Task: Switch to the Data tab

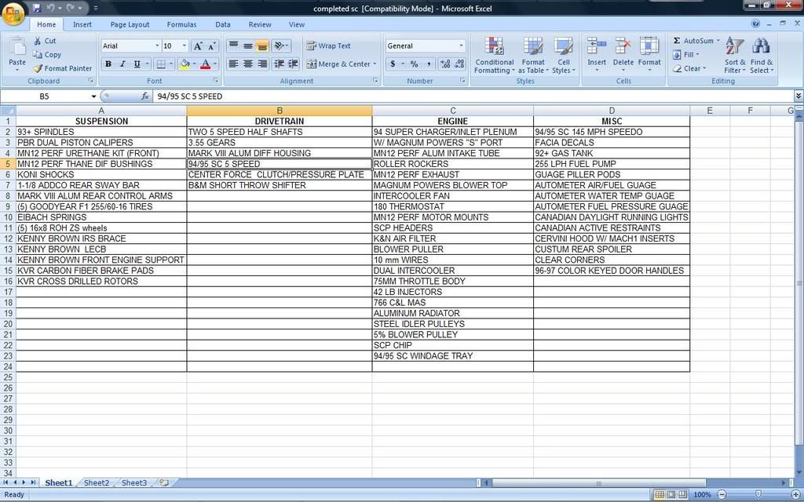Action: pos(222,24)
